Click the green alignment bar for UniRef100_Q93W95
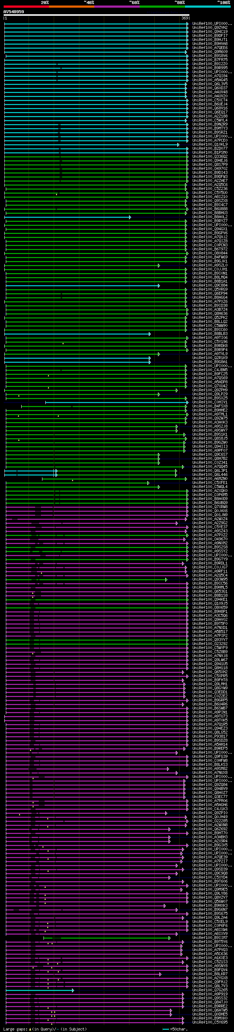This screenshot has width=234, height=1032. (x=86, y=580)
